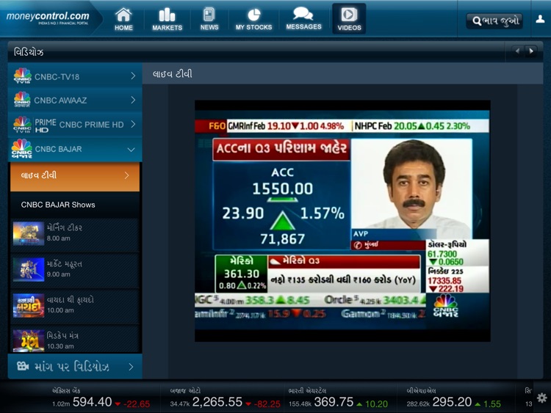Open the મિડકેપ મંત્ર 10.30 am show thumbnail

29,340
